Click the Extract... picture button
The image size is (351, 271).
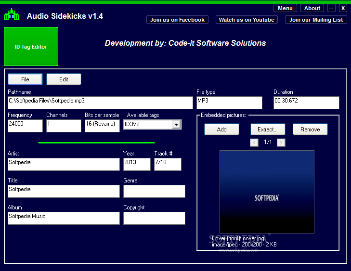point(268,129)
